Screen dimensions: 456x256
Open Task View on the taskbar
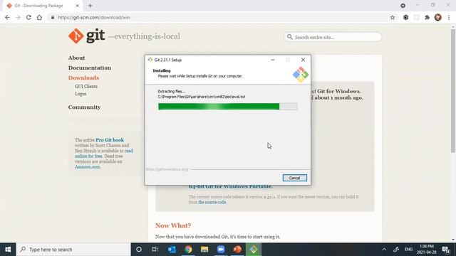pos(155,250)
